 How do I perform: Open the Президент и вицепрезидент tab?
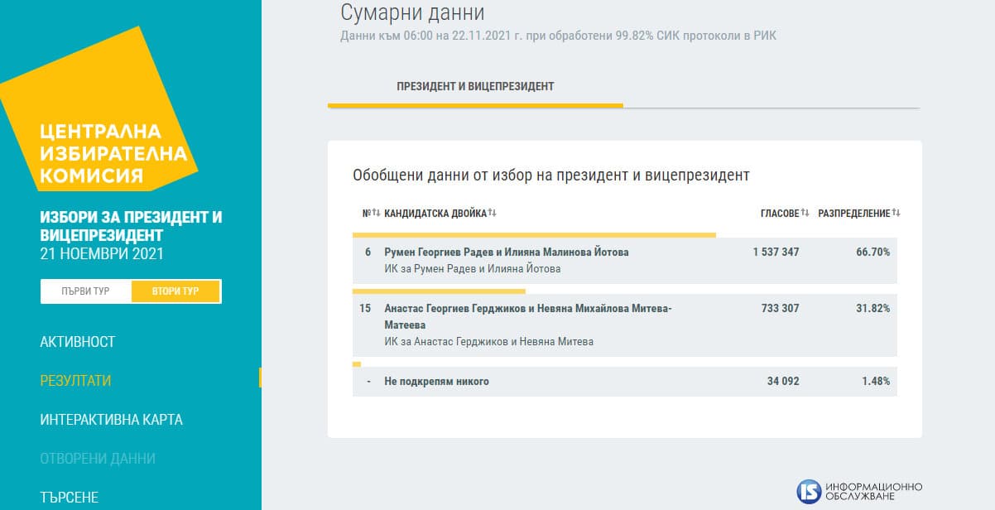[475, 87]
